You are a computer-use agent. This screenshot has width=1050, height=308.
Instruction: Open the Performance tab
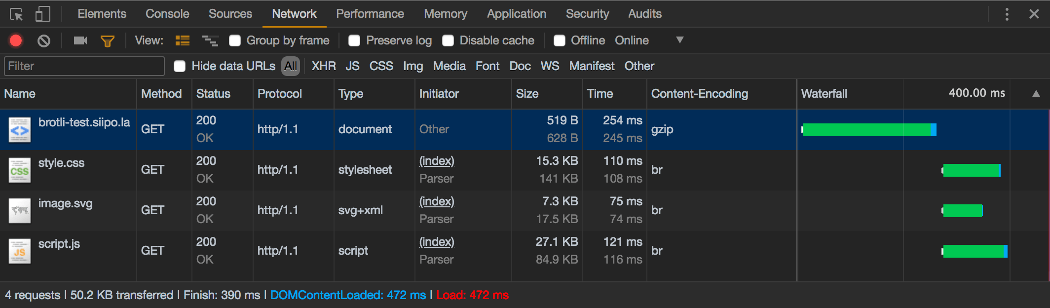[x=370, y=14]
